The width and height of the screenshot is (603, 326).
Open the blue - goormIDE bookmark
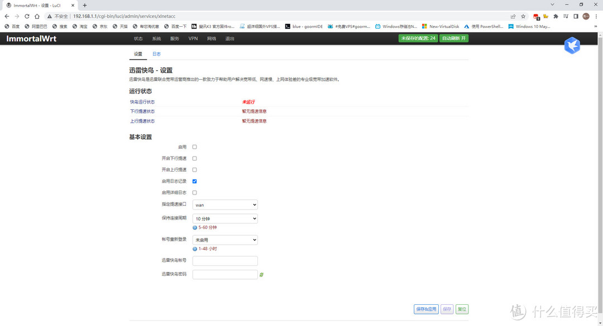[304, 26]
